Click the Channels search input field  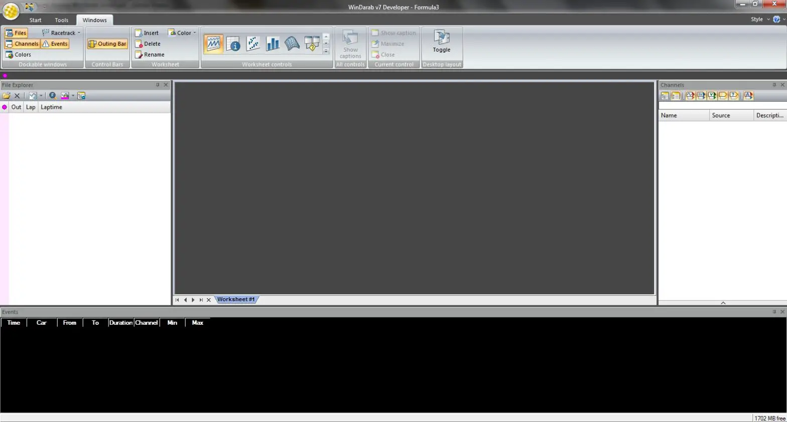point(722,105)
